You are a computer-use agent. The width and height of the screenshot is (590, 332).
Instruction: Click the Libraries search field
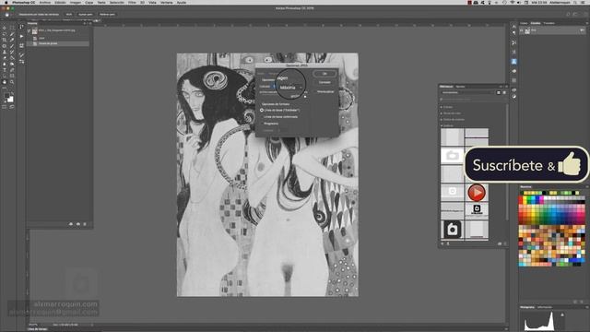click(473, 100)
